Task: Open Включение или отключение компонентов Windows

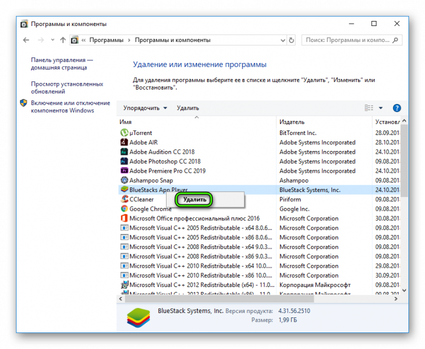Action: point(70,107)
